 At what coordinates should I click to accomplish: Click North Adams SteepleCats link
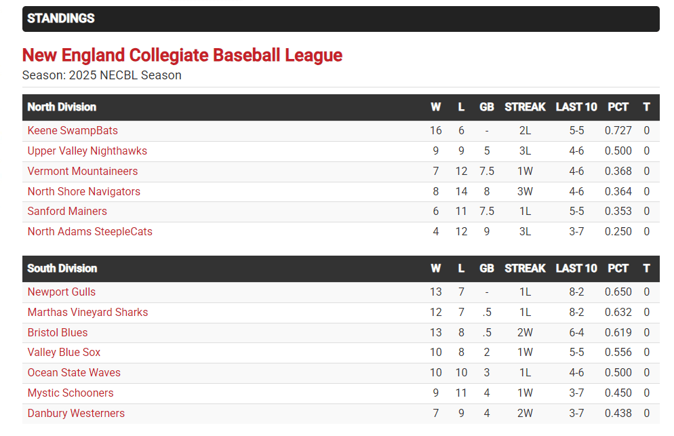pyautogui.click(x=90, y=232)
